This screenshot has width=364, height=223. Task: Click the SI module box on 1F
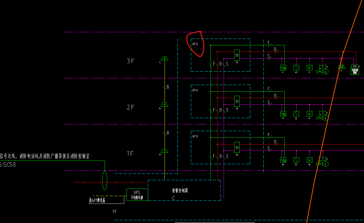(237, 147)
